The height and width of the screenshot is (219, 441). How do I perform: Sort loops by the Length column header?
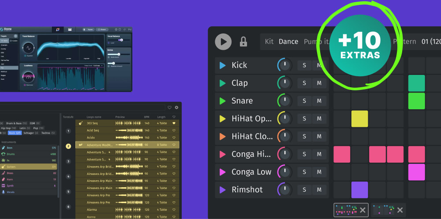point(161,117)
